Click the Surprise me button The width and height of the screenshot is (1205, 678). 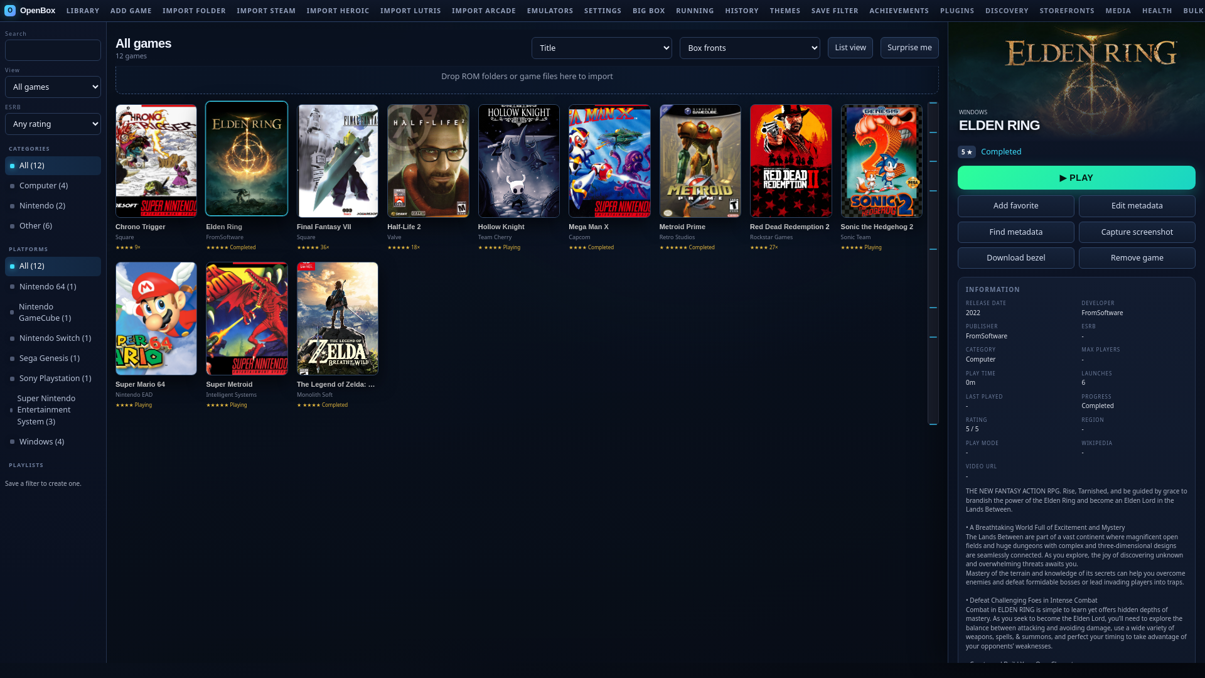[x=909, y=48]
